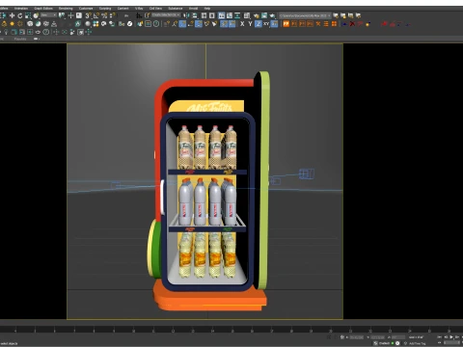Open the Content menu
The height and width of the screenshot is (347, 463).
point(123,8)
